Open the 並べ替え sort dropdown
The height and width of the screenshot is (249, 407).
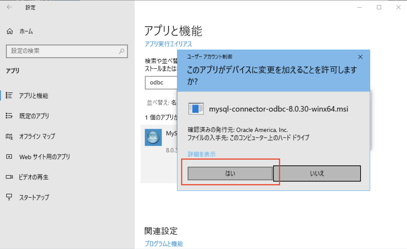tap(162, 102)
